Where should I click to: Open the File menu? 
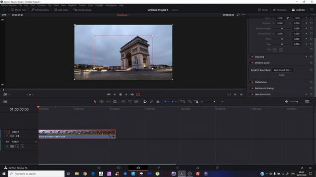click(x=20, y=5)
